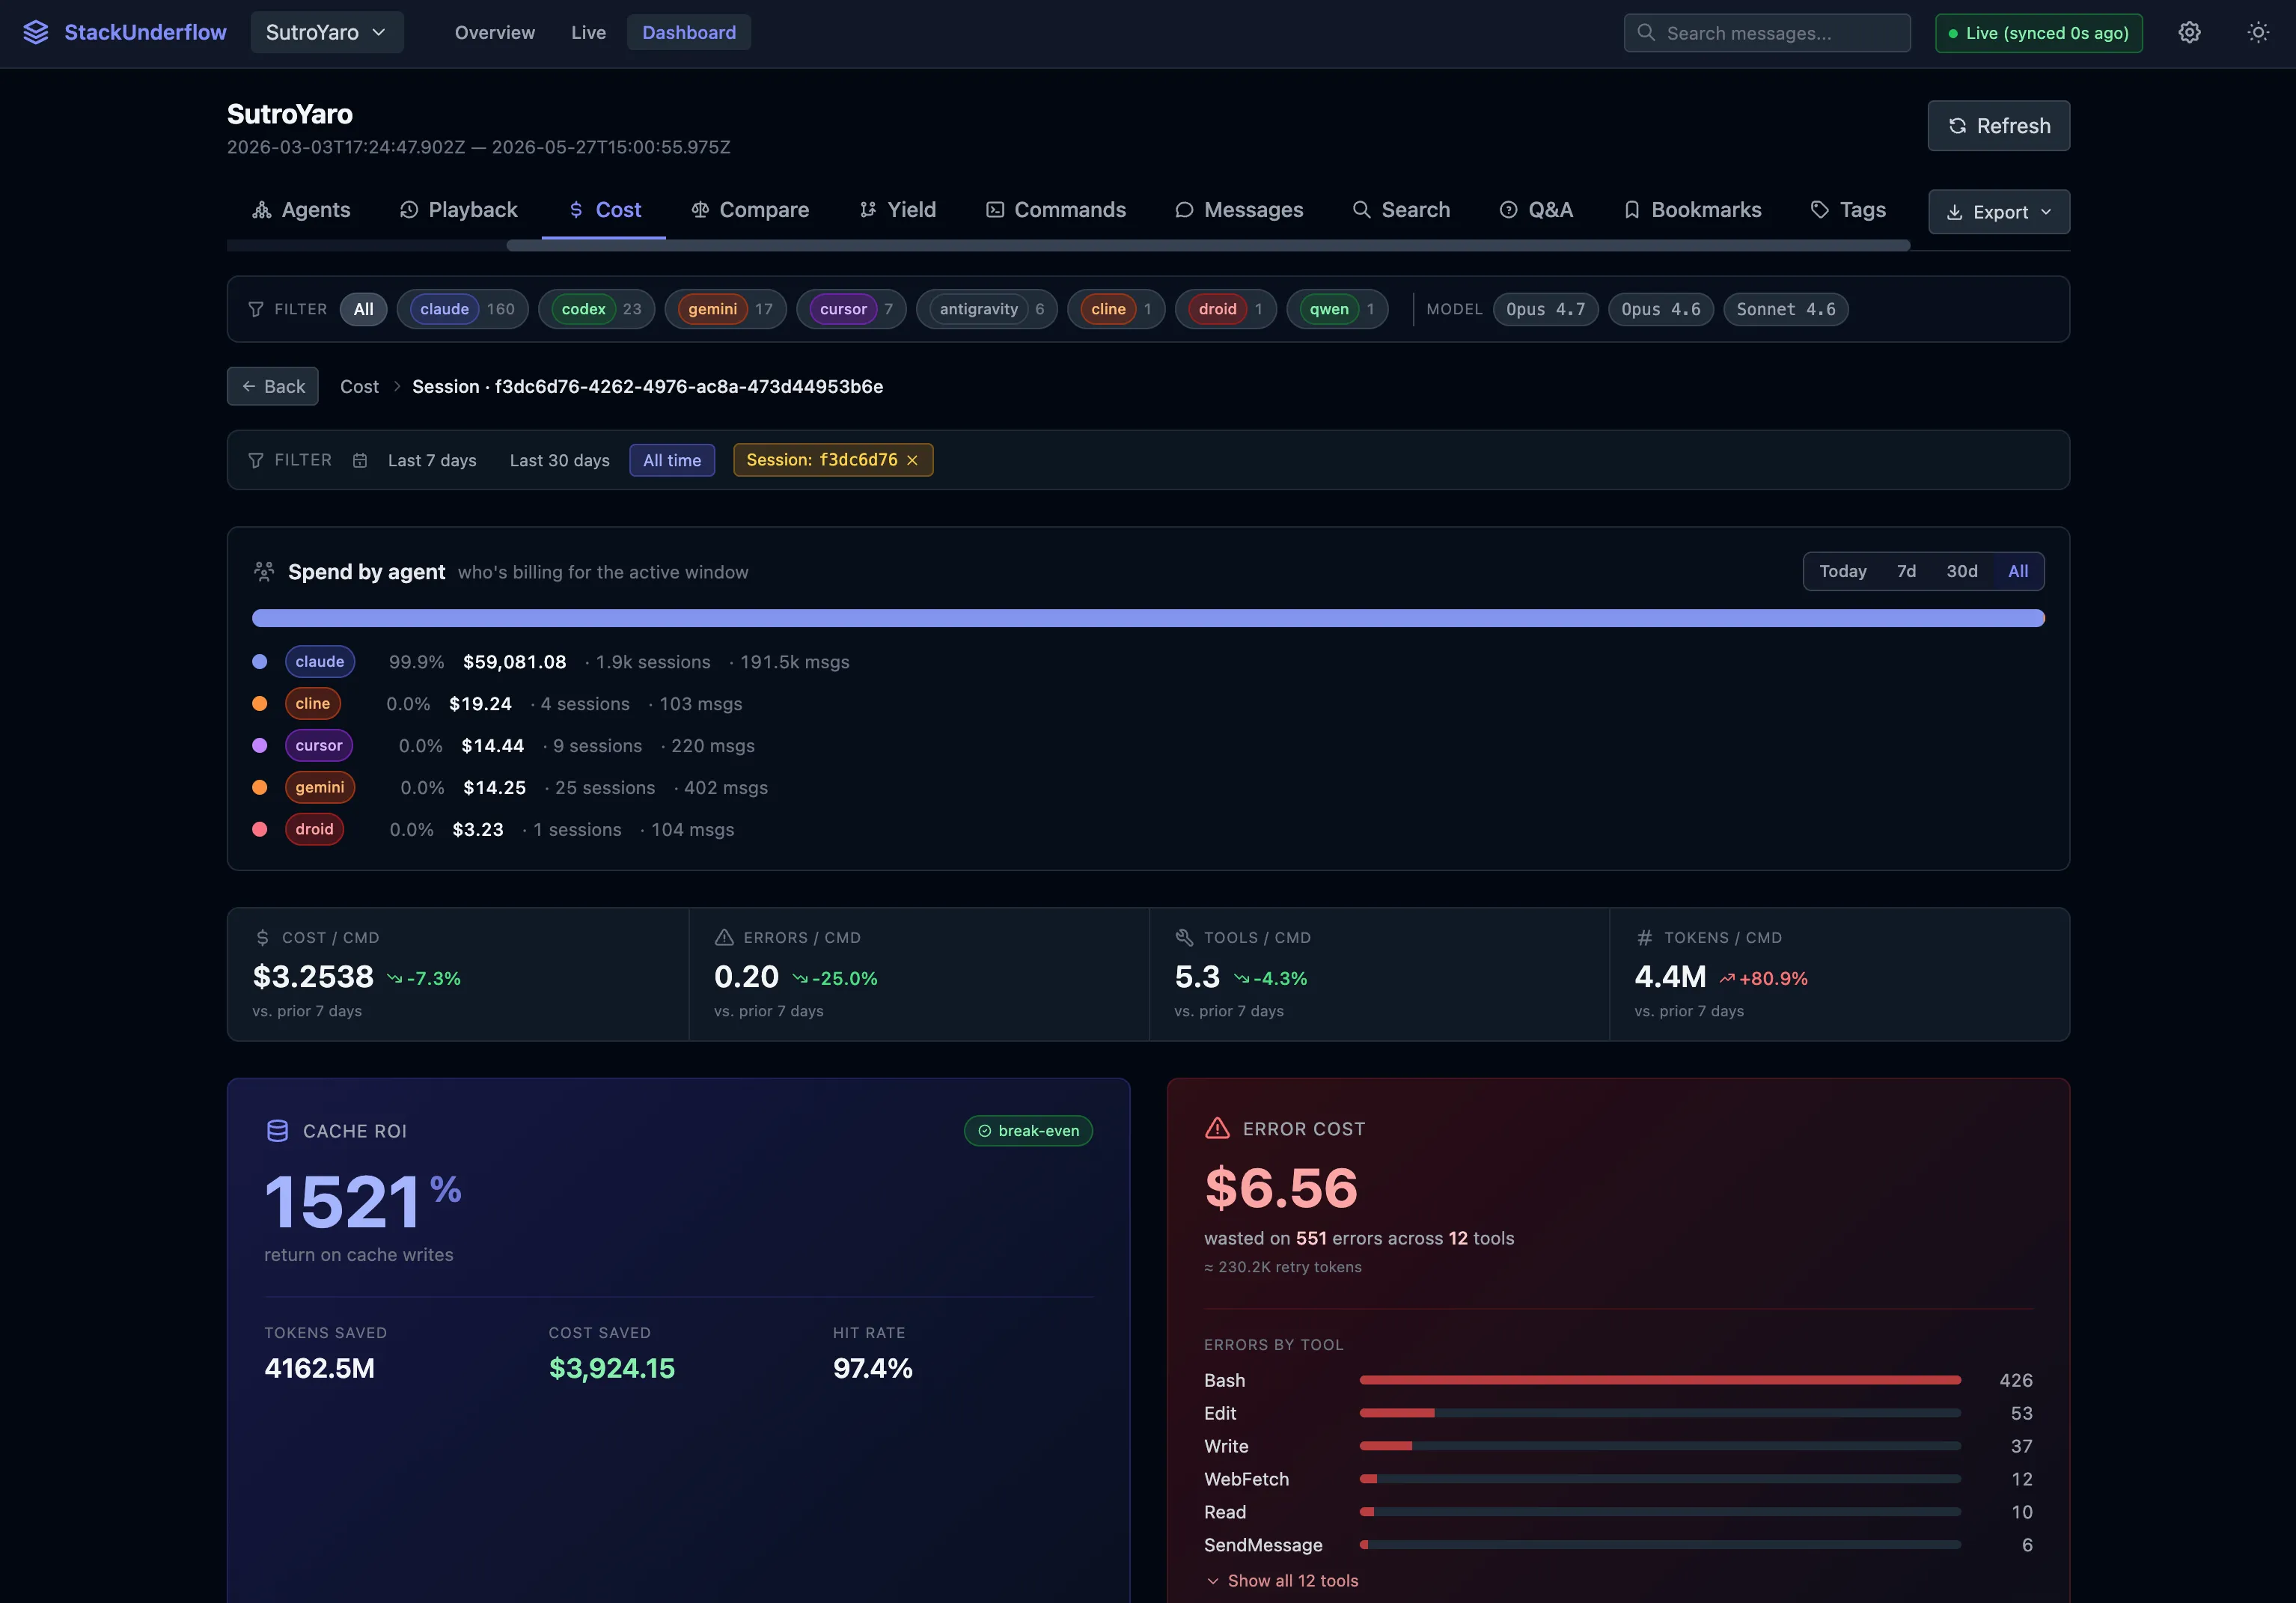Click the claude blue color dot

(260, 662)
